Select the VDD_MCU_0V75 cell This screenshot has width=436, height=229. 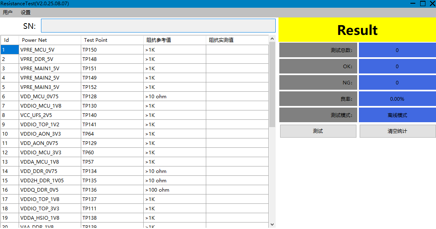pos(50,97)
